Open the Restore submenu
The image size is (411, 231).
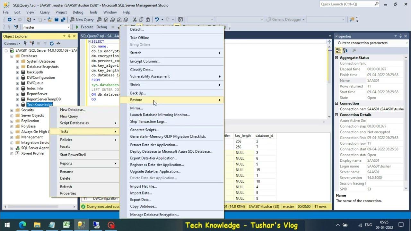(x=172, y=100)
